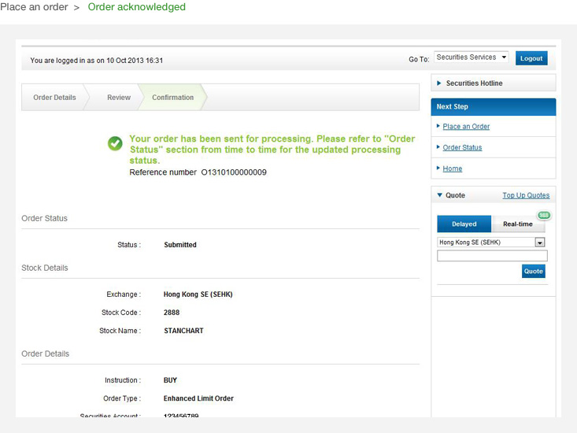Click the stock code quote input field
The height and width of the screenshot is (433, 577).
tap(492, 256)
